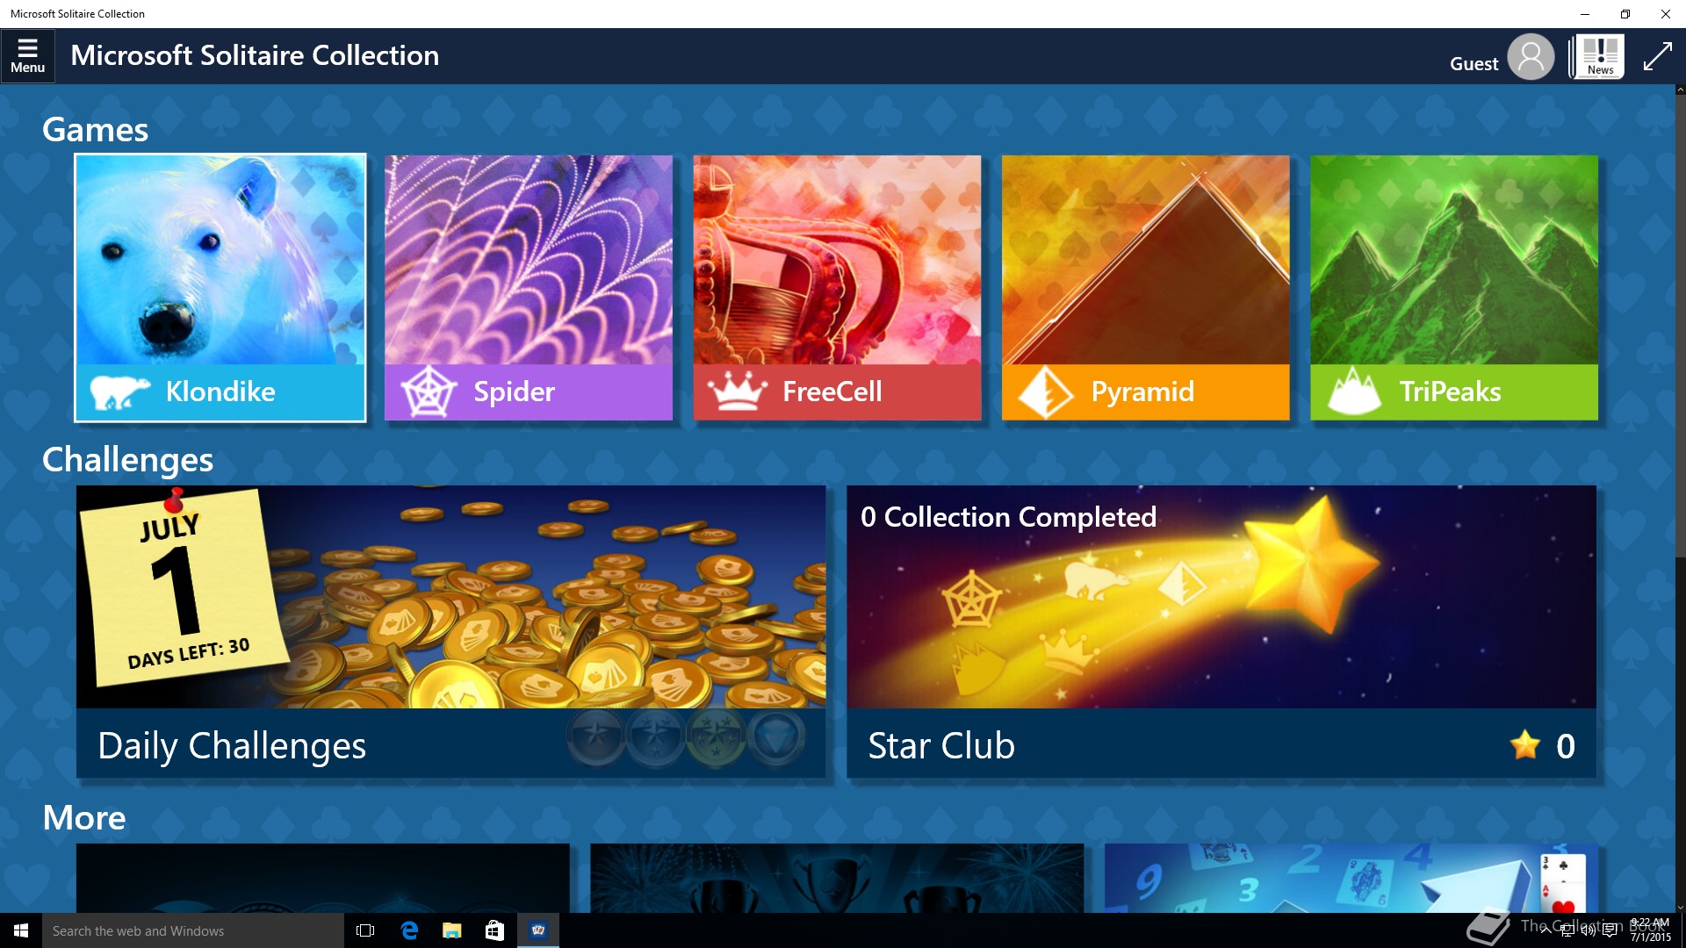Toggle full screen with diagonal arrow icon
Image resolution: width=1686 pixels, height=948 pixels.
click(1657, 57)
